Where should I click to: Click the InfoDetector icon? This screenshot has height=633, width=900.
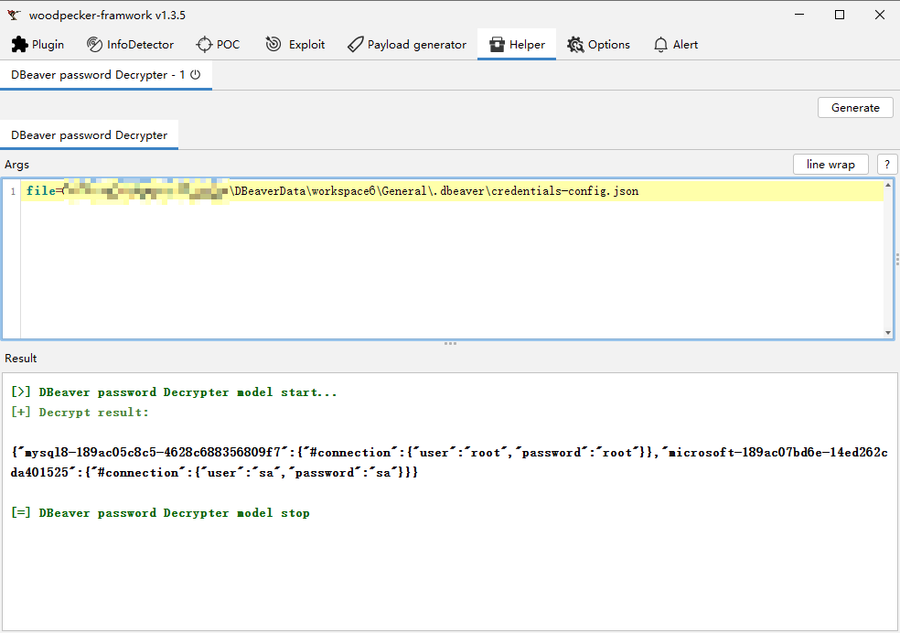click(x=94, y=44)
